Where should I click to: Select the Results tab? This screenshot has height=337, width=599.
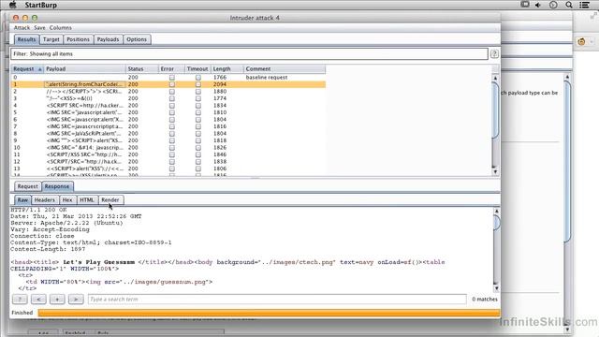[27, 39]
